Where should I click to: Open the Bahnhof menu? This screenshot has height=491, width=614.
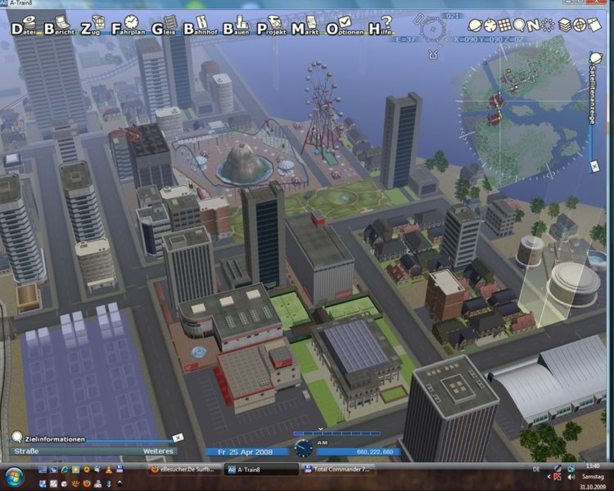tap(200, 26)
